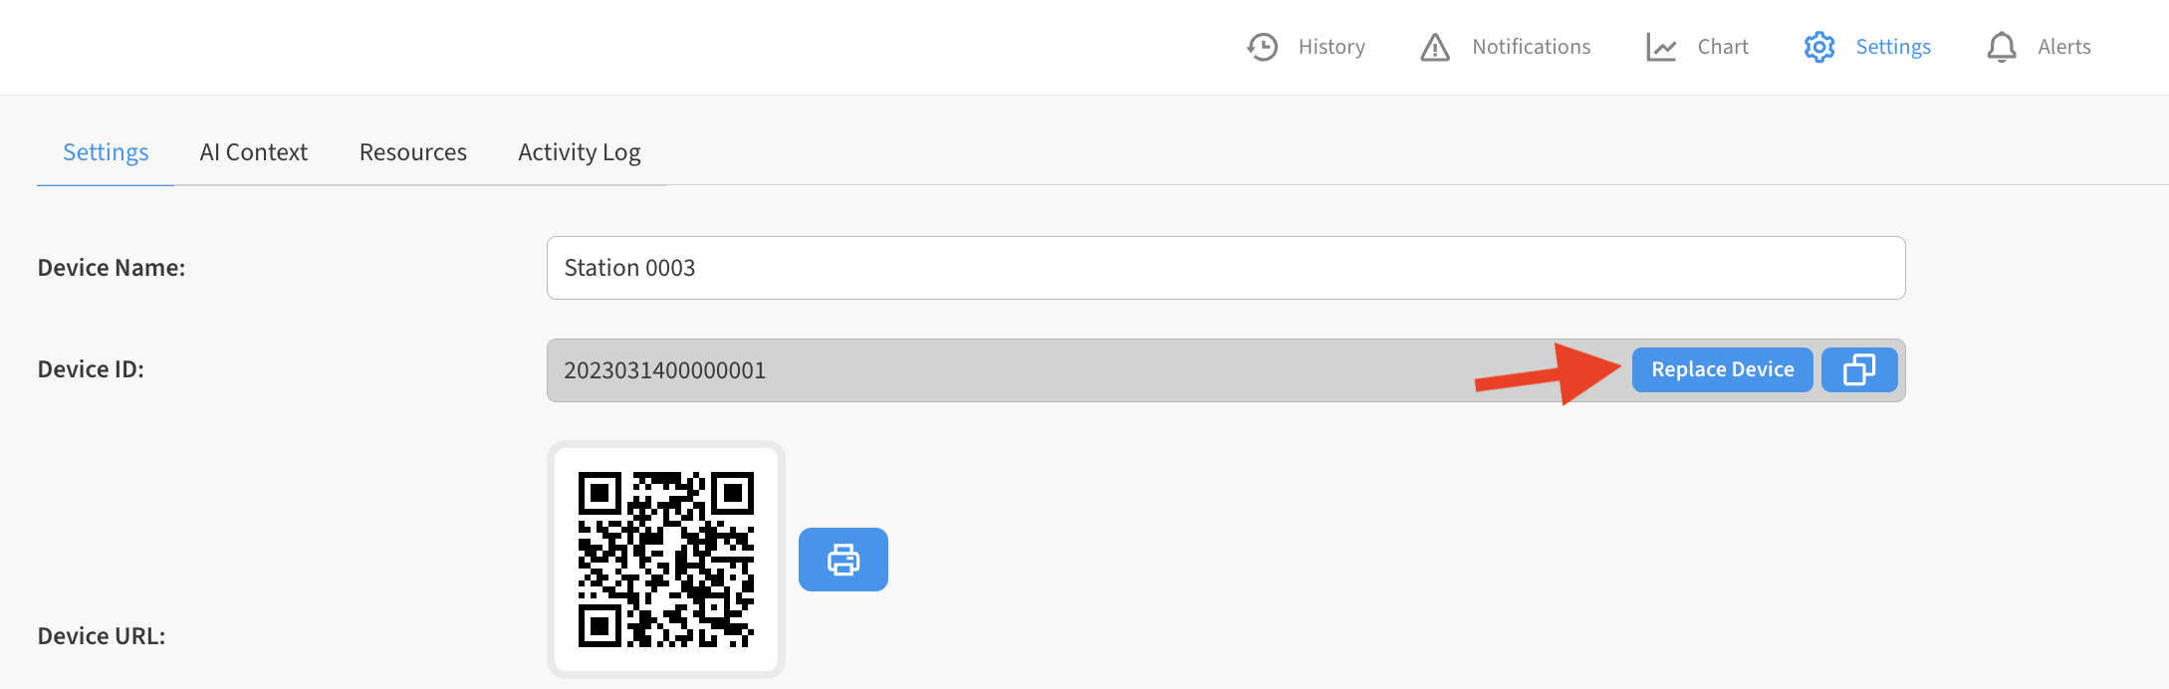This screenshot has height=689, width=2169.
Task: Click the Settings gear icon
Action: (x=1818, y=46)
